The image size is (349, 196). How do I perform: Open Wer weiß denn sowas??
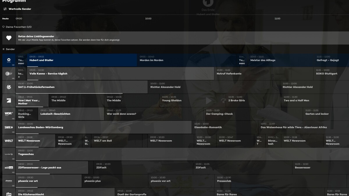(154, 114)
